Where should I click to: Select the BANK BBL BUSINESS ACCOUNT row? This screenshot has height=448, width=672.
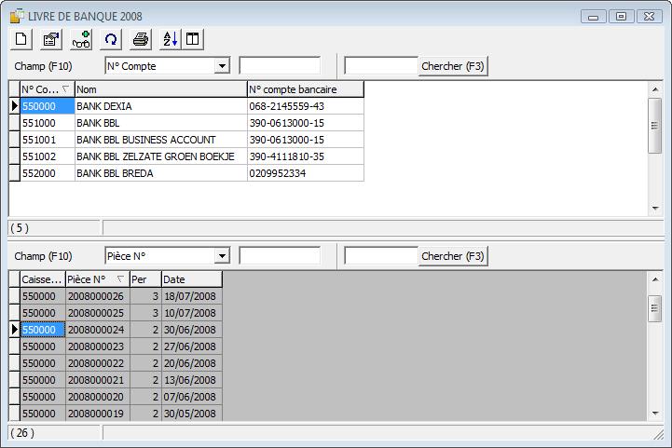tap(186, 140)
